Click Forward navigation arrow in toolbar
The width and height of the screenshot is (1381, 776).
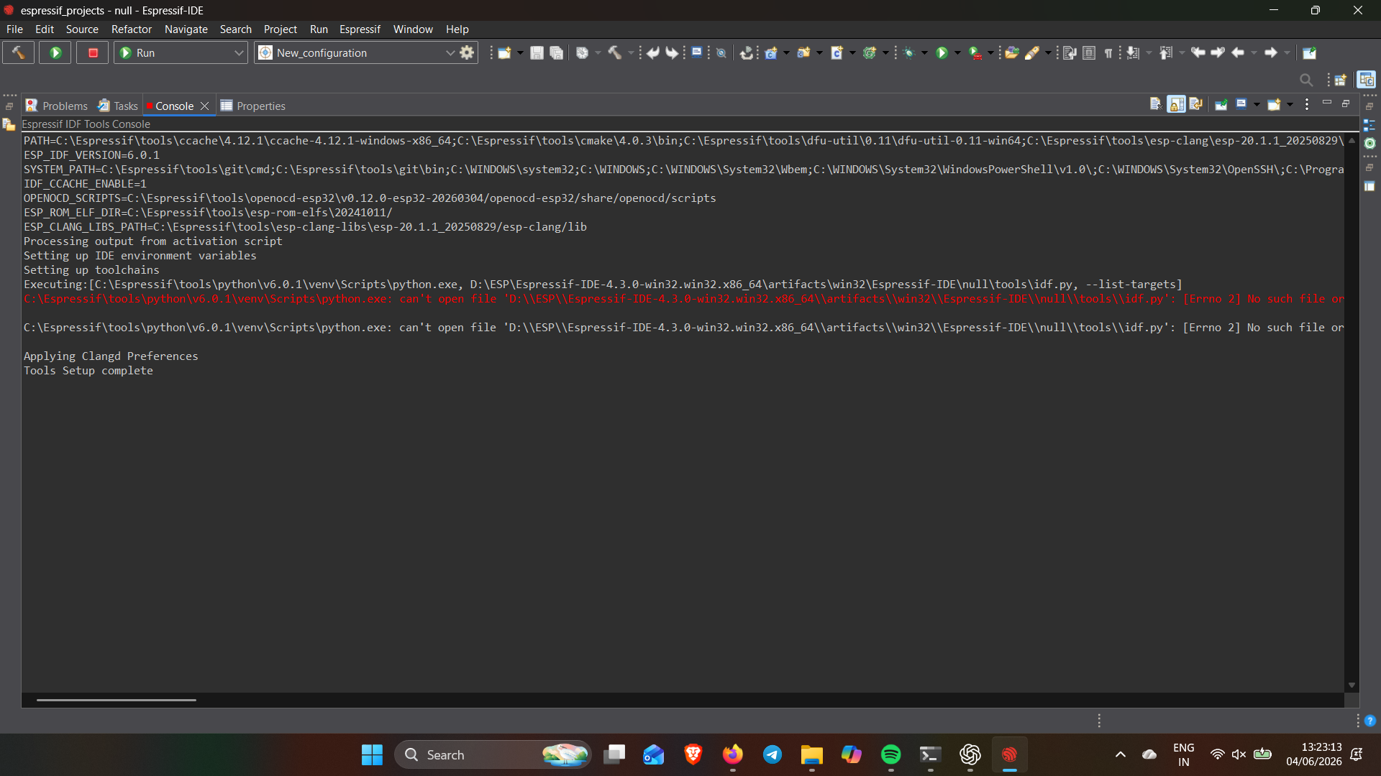[1271, 52]
